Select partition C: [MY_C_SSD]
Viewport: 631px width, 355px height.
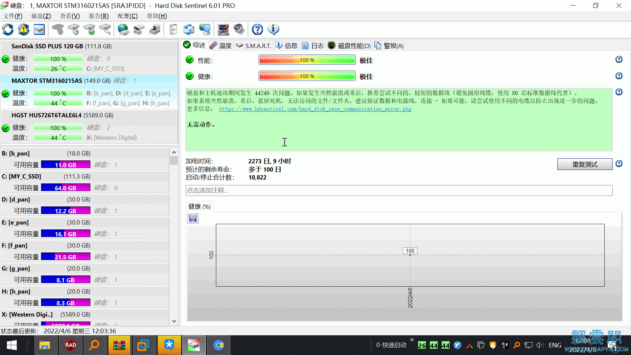point(85,182)
